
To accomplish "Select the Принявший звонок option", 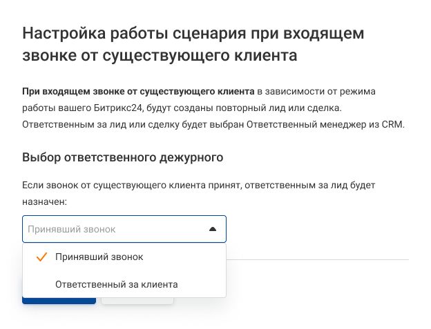I will click(99, 257).
